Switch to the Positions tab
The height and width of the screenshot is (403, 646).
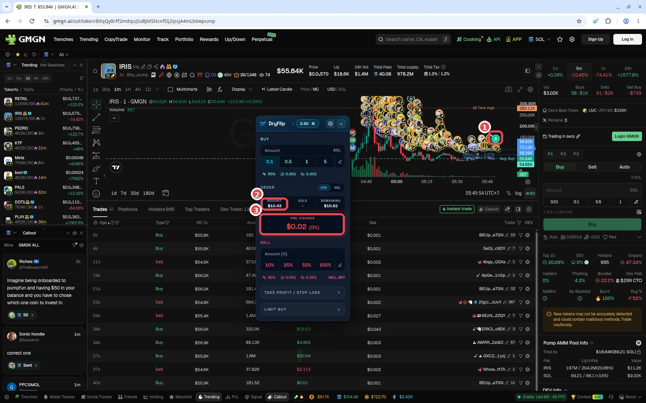(x=128, y=210)
